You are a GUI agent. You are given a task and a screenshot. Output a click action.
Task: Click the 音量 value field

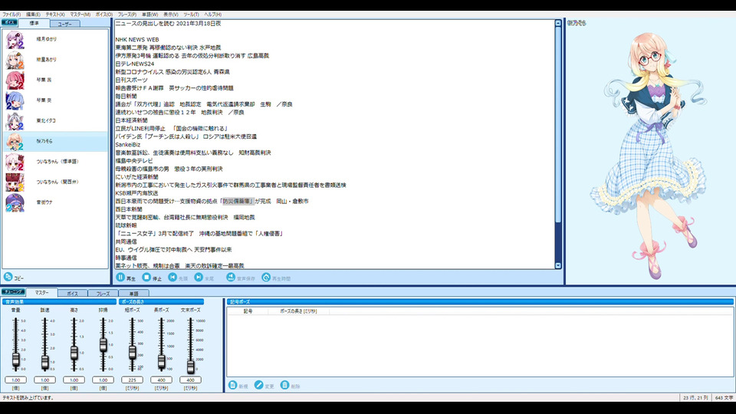click(x=15, y=379)
